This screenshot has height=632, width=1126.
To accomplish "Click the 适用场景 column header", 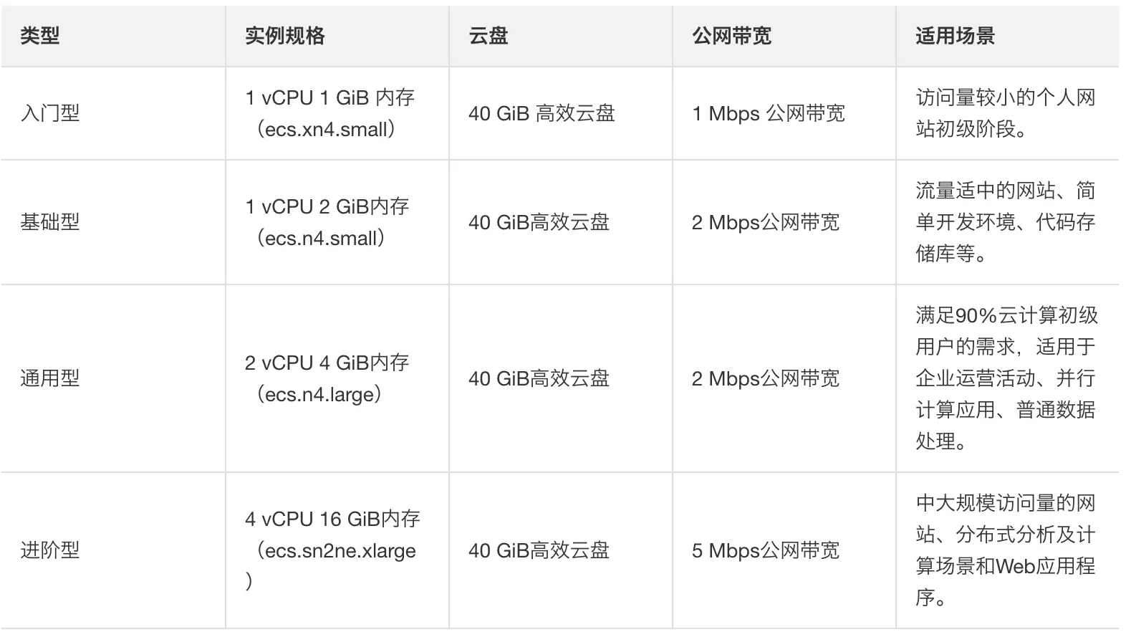I will pos(955,36).
